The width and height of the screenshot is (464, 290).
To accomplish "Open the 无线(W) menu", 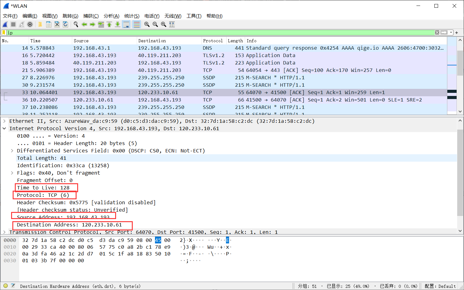I will click(173, 16).
